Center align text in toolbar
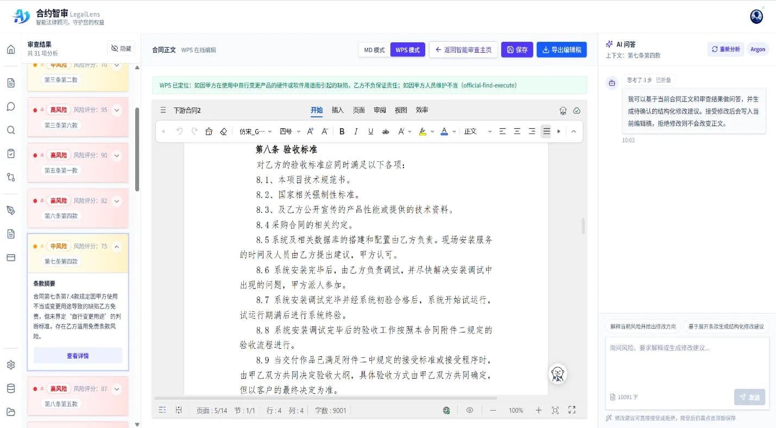Image resolution: width=776 pixels, height=428 pixels. click(x=517, y=131)
